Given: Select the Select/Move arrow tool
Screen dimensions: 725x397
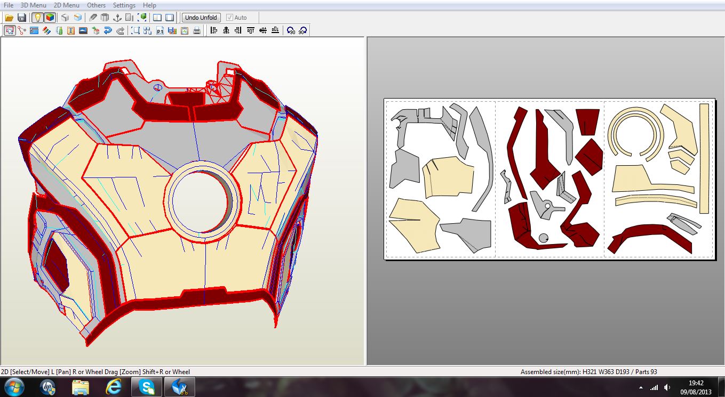Looking at the screenshot, I should click(x=10, y=30).
